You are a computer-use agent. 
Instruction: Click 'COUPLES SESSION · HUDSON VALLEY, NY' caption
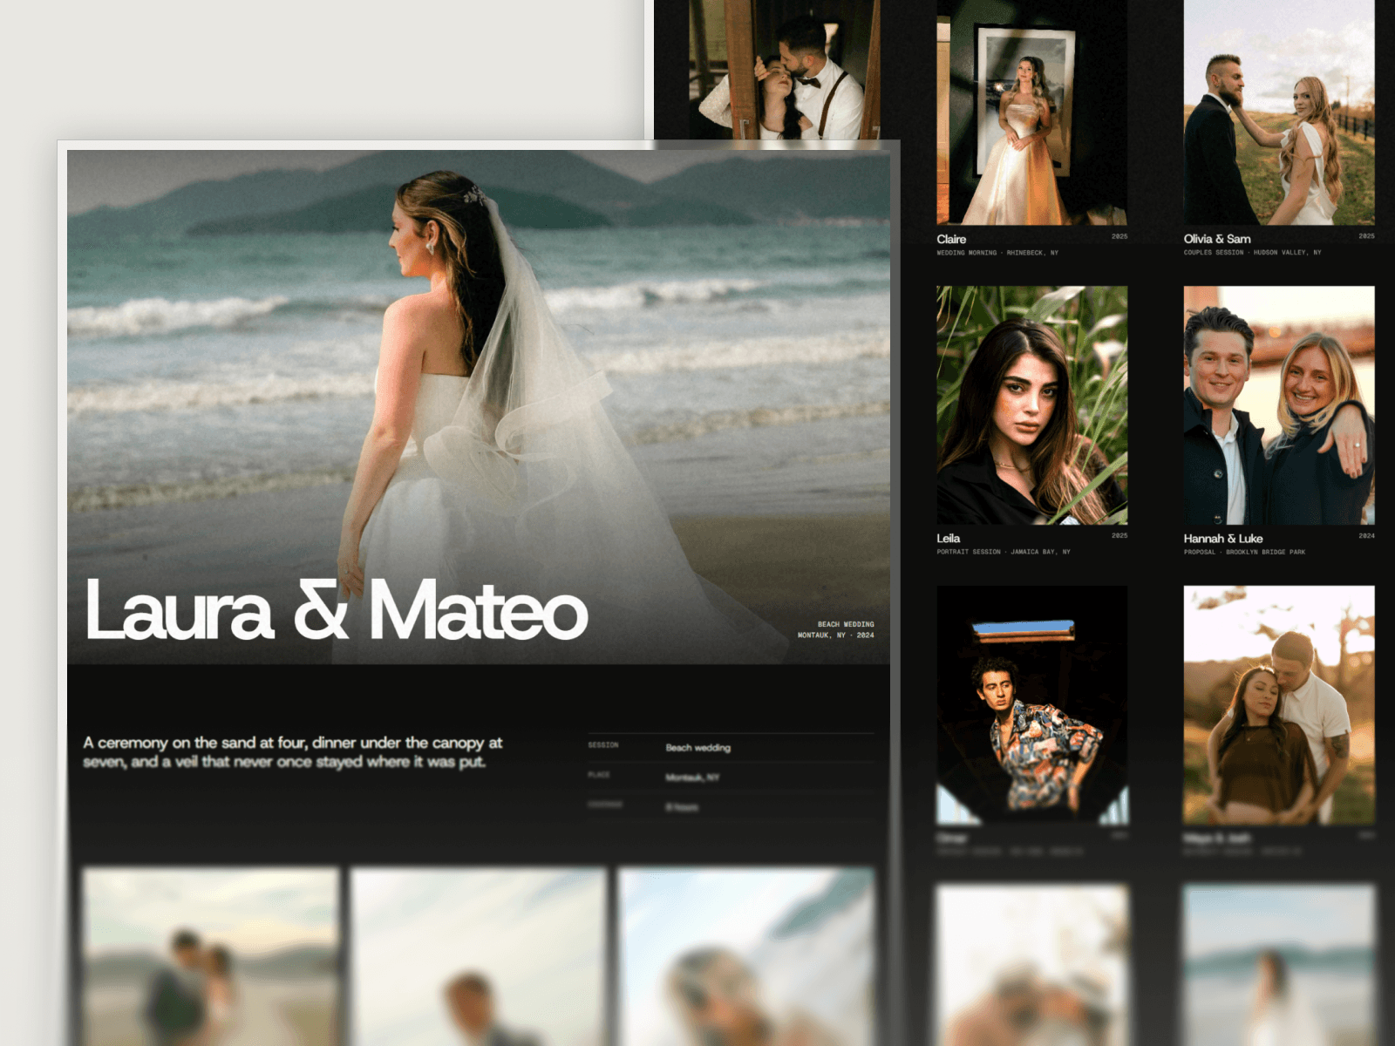(1252, 253)
